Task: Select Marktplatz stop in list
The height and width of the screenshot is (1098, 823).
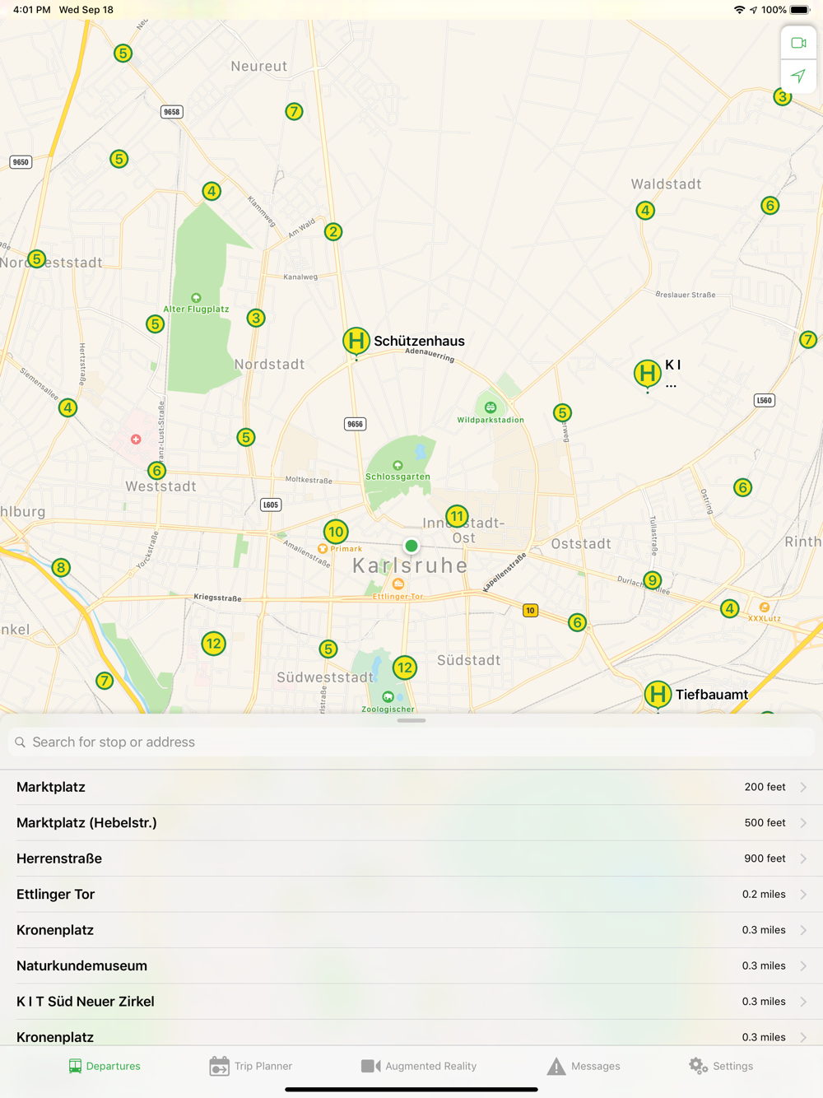Action: (411, 787)
